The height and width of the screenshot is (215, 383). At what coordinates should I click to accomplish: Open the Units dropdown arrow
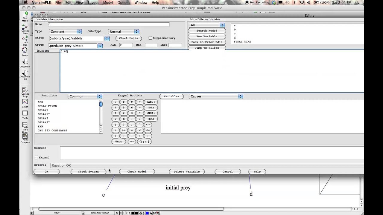click(107, 39)
